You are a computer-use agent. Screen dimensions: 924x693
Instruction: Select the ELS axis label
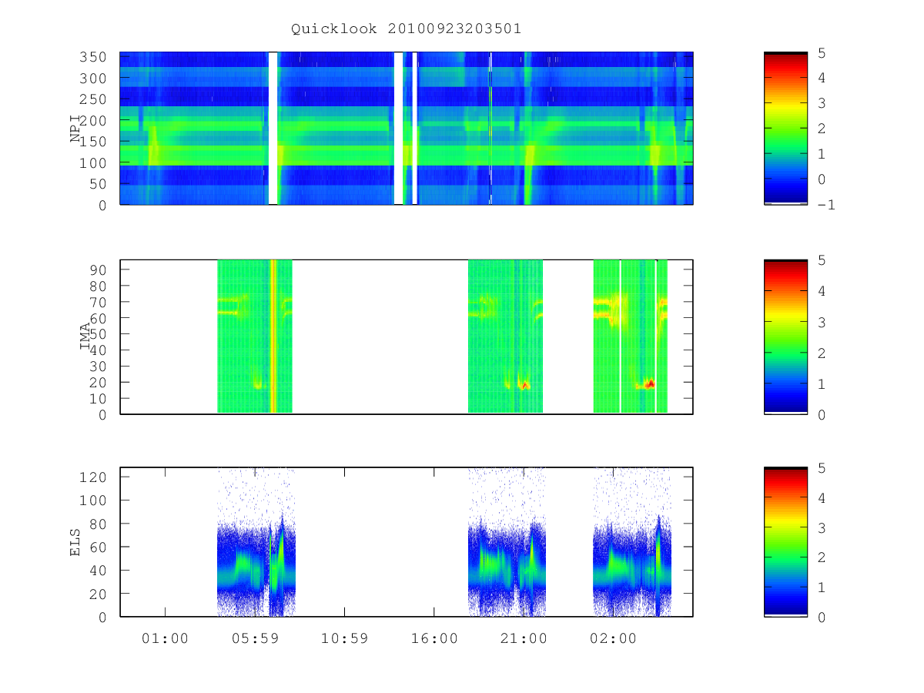coord(75,542)
